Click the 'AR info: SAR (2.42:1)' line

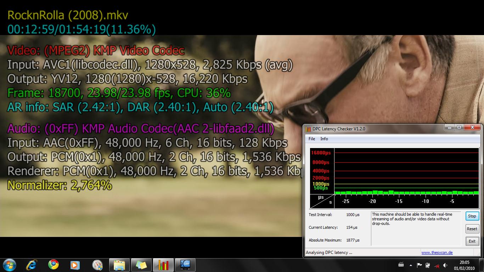pyautogui.click(x=141, y=107)
